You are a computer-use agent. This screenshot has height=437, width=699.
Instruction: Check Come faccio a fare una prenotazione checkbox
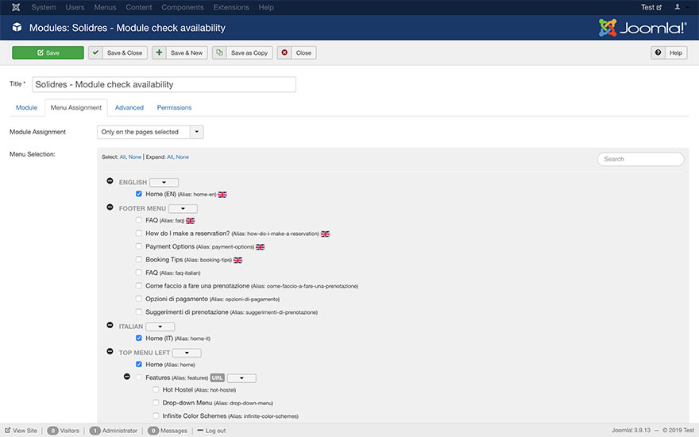click(x=139, y=286)
